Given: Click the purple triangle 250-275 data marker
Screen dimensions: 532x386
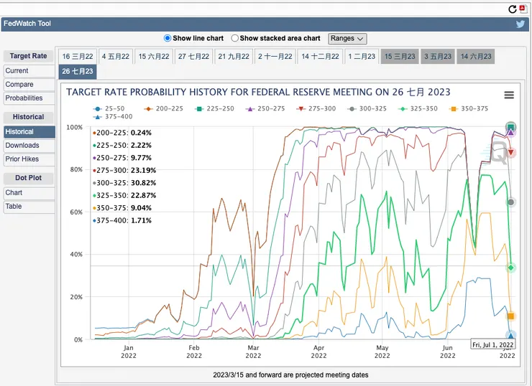Looking at the screenshot, I should [510, 133].
